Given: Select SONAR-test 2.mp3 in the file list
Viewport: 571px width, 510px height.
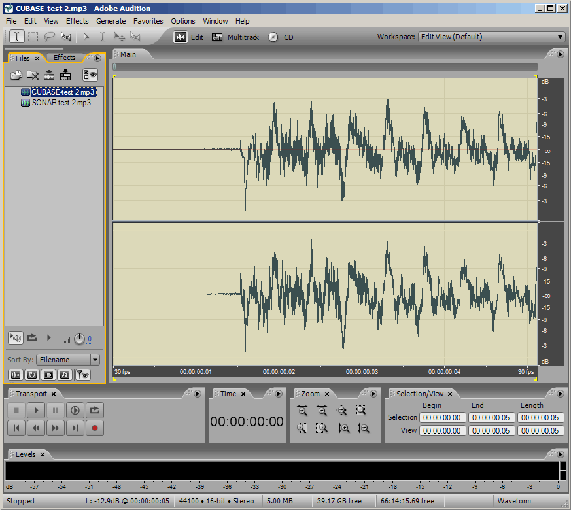Looking at the screenshot, I should [61, 103].
